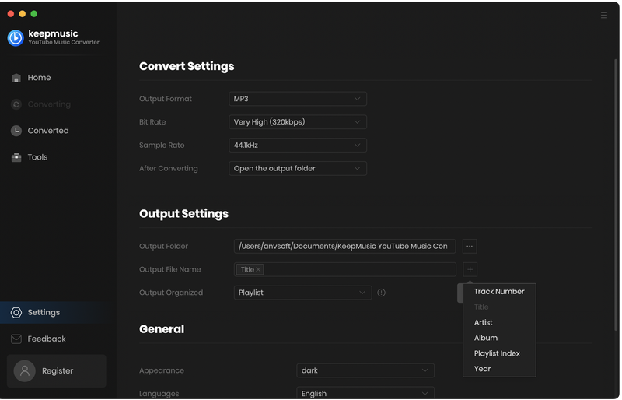Click the Converted clock icon
The height and width of the screenshot is (400, 622).
16,131
